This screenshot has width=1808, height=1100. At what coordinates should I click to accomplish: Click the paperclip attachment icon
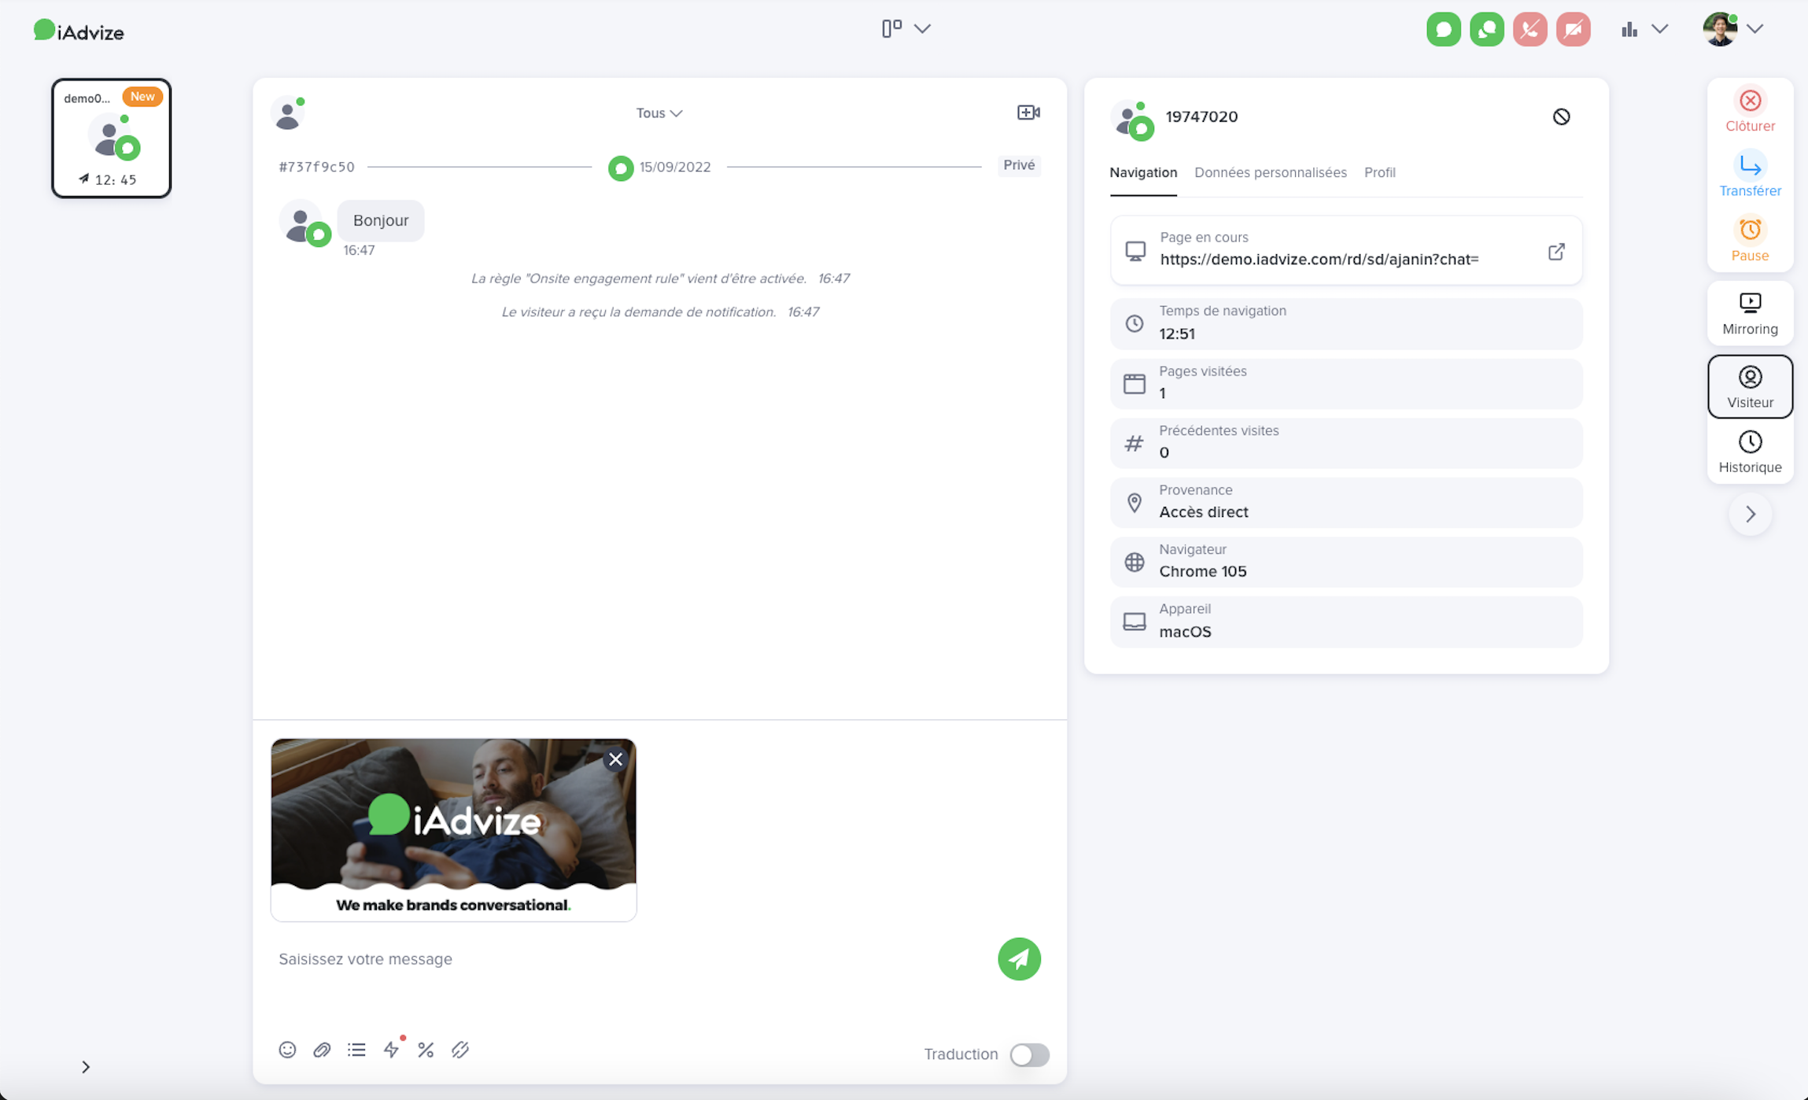pos(322,1050)
